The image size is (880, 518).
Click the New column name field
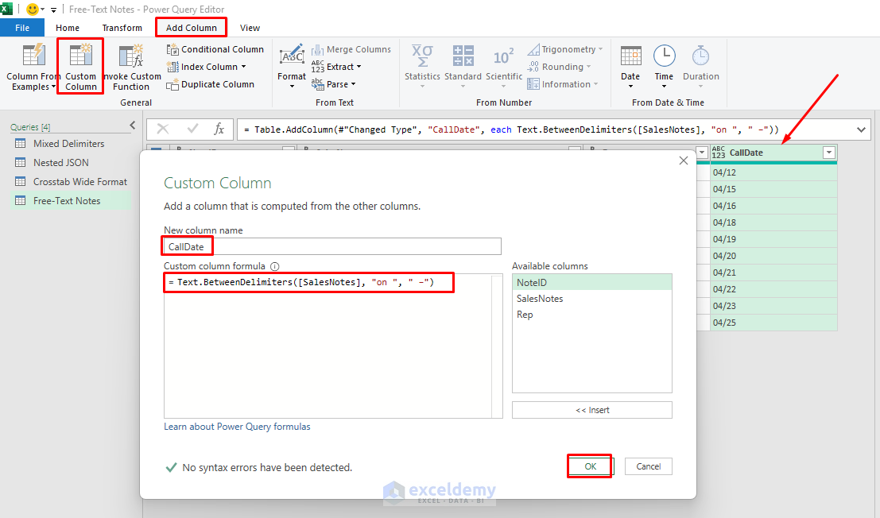click(x=332, y=246)
